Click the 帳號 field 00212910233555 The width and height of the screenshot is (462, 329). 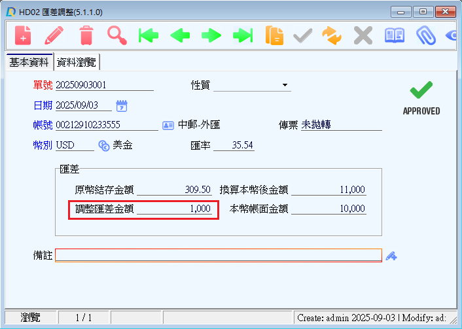[x=107, y=125]
